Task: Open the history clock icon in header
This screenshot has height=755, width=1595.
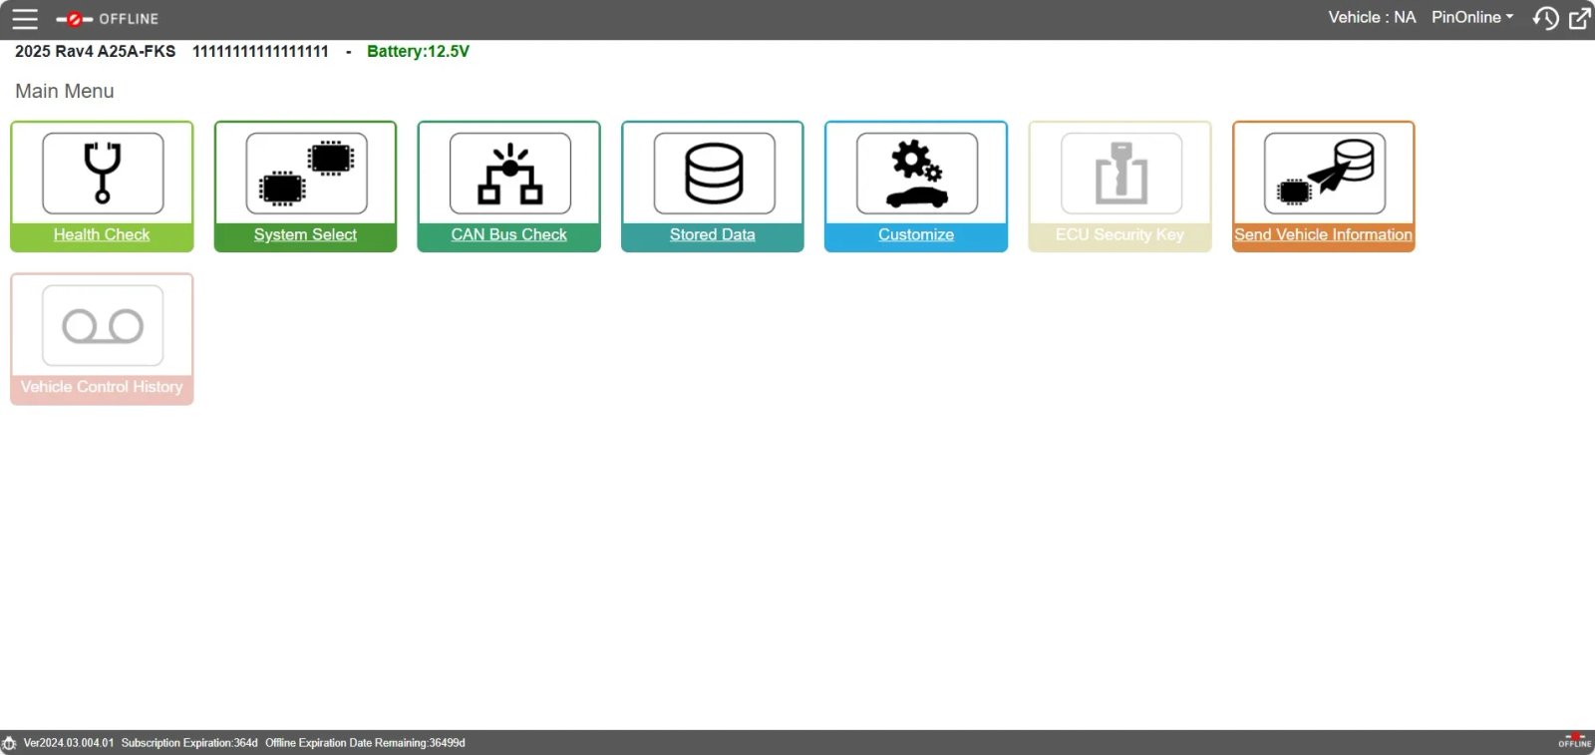Action: (x=1545, y=18)
